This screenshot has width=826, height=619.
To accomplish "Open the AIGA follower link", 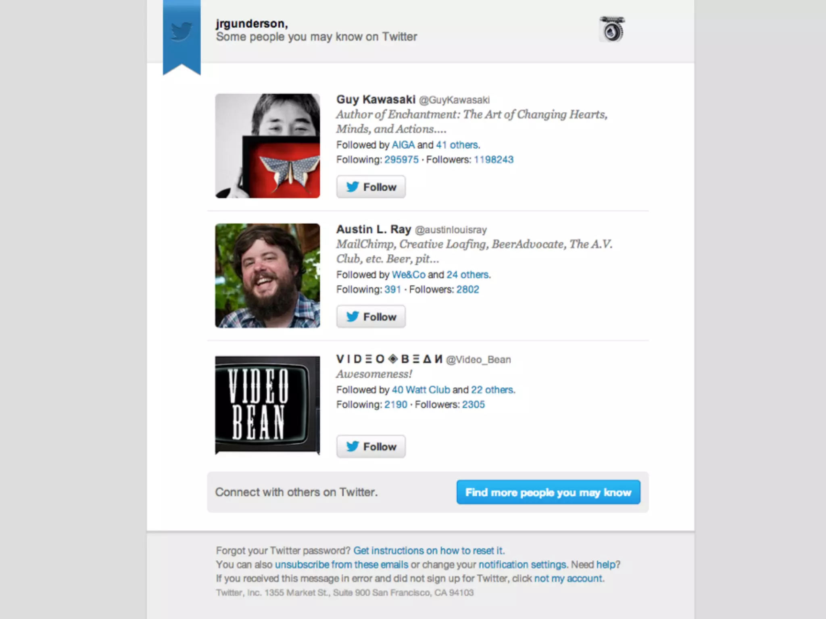I will (x=403, y=145).
